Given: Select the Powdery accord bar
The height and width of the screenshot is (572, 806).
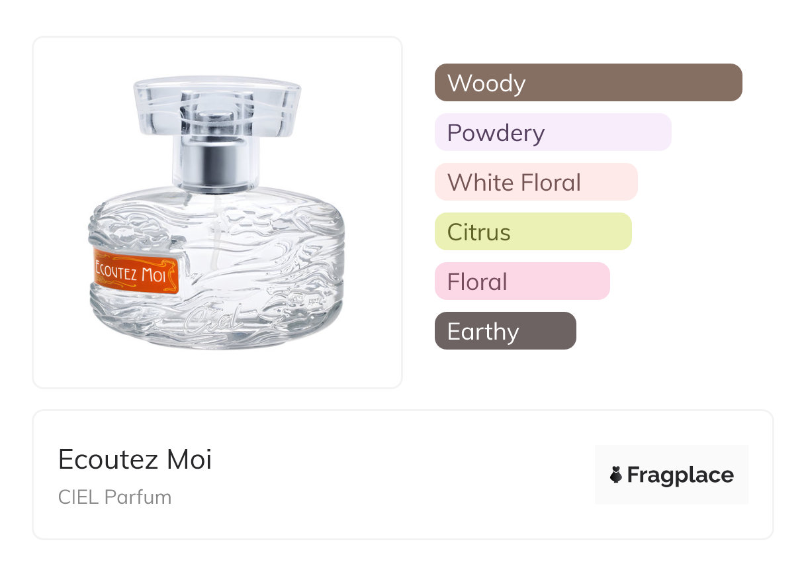Looking at the screenshot, I should pos(553,132).
